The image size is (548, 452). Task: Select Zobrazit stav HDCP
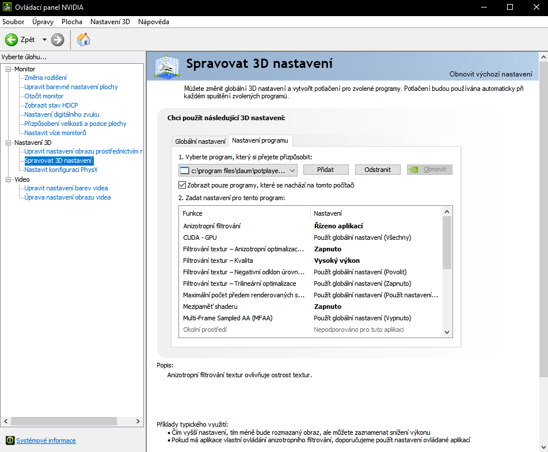click(x=51, y=105)
